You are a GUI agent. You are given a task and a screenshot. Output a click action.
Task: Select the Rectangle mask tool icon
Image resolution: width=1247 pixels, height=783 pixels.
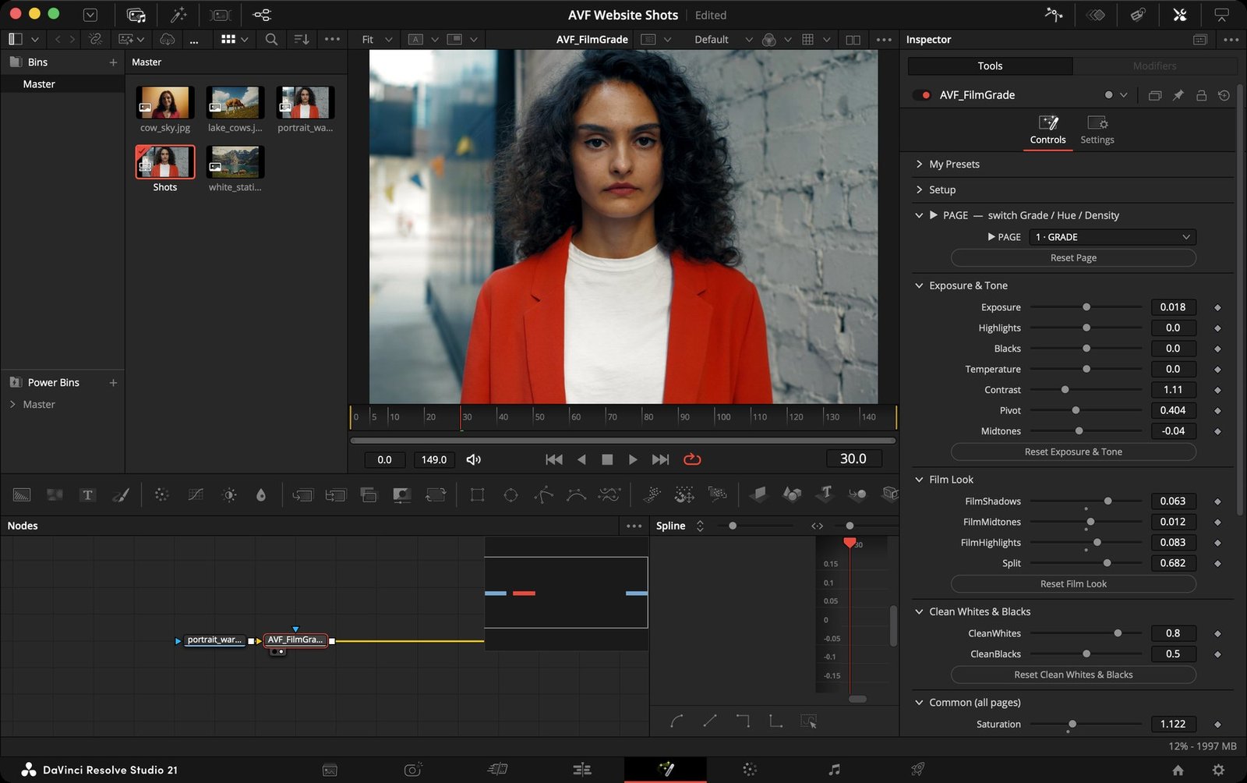click(x=477, y=494)
